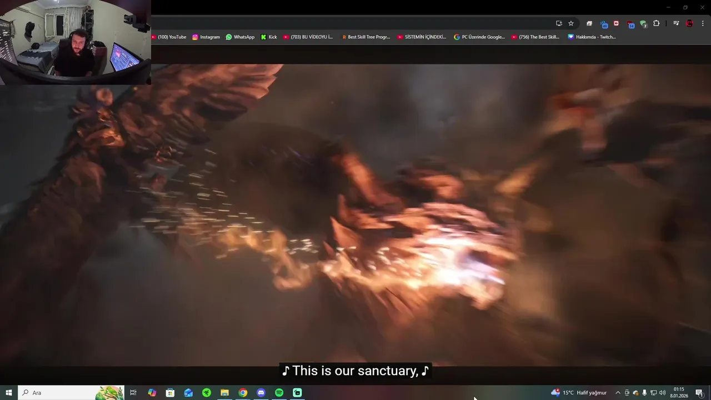This screenshot has height=400, width=711.
Task: Bookmark this page with the star icon
Action: 570,23
